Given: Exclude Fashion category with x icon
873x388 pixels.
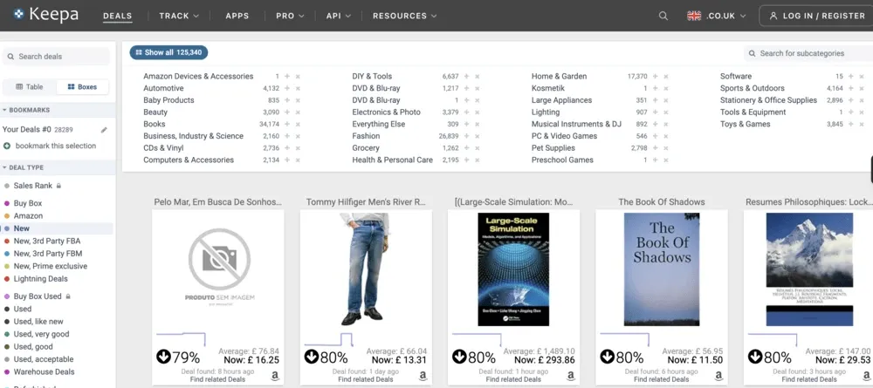Looking at the screenshot, I should [478, 136].
